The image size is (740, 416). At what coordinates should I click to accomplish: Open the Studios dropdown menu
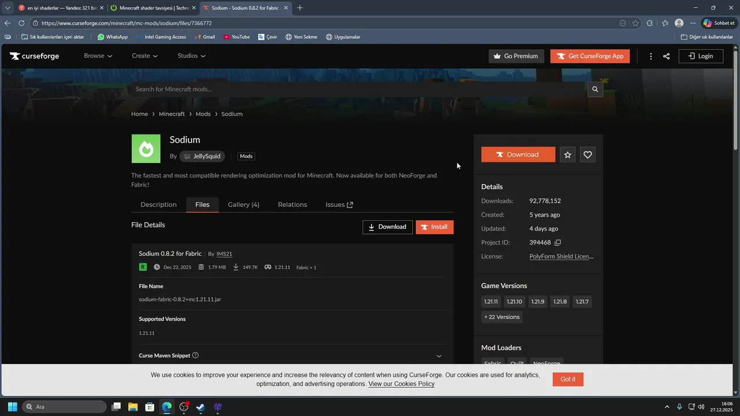pyautogui.click(x=191, y=56)
